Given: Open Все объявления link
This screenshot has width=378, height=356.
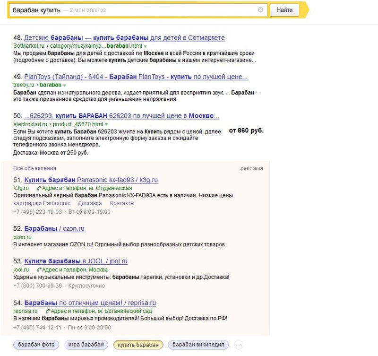Looking at the screenshot, I should pos(34,168).
